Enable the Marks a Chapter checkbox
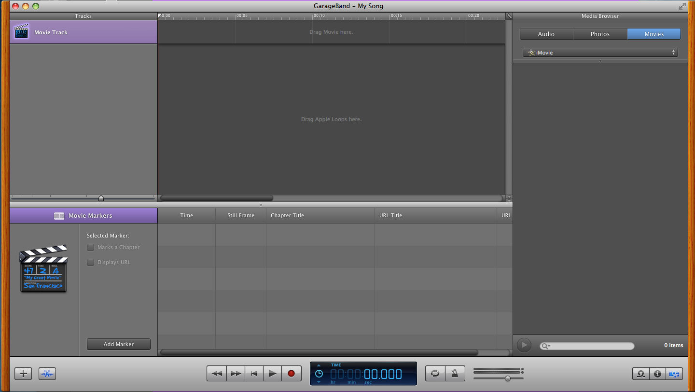Image resolution: width=695 pixels, height=392 pixels. click(x=90, y=247)
